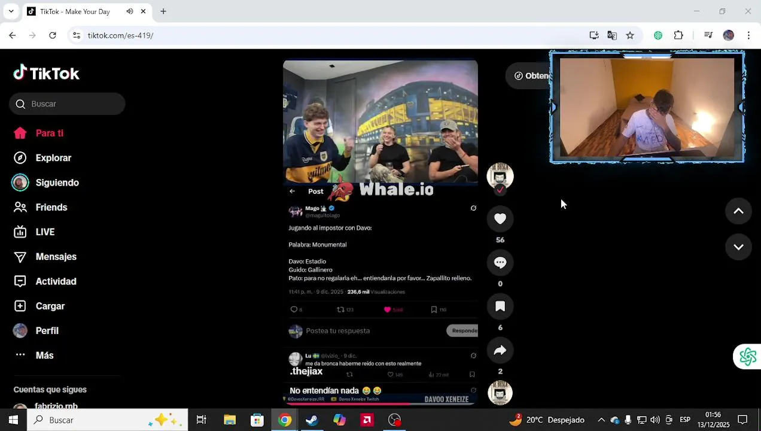The image size is (761, 431).
Task: Share the video with arrow icon
Action: coord(500,350)
